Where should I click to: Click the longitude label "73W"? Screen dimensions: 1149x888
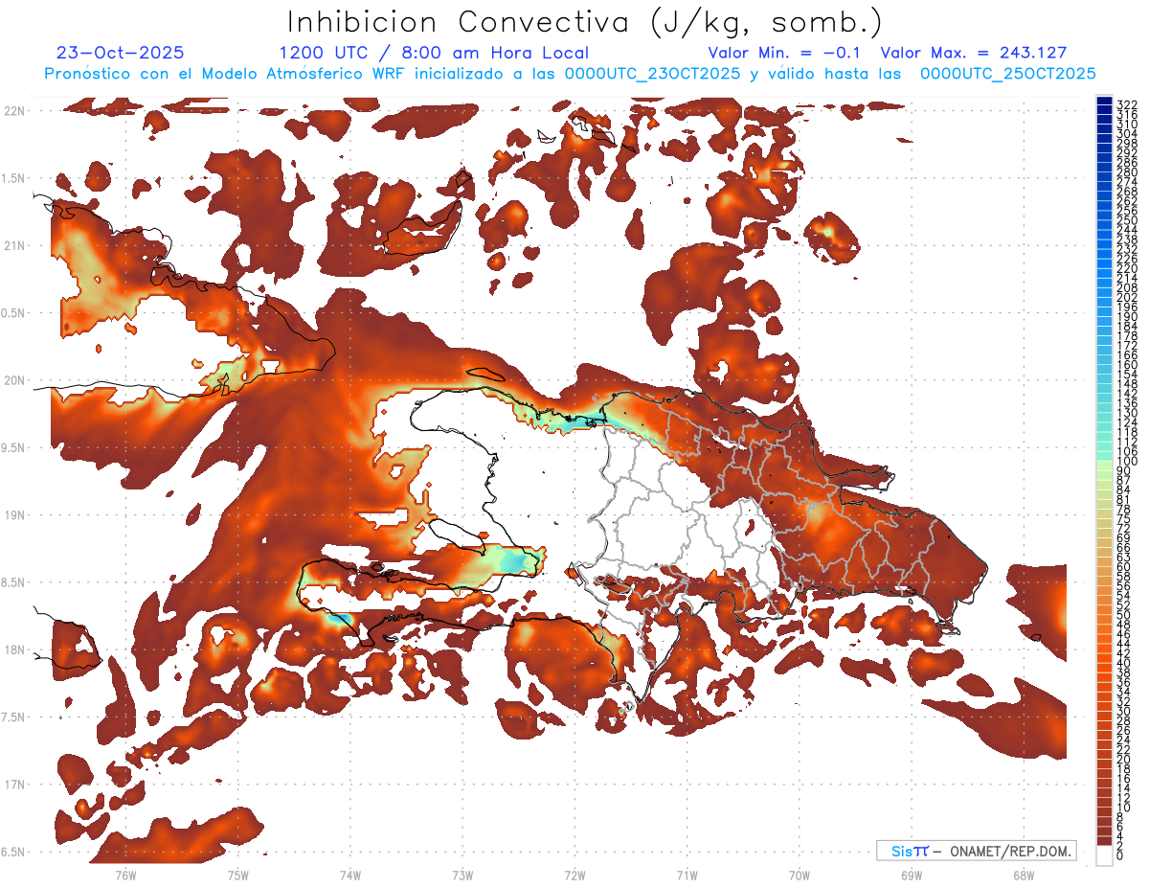(x=462, y=876)
